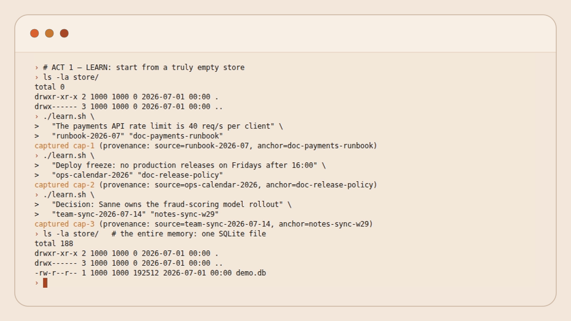571x321 pixels.
Task: Click the 'Decision: Sanne owns' quoted line
Action: click(x=168, y=204)
